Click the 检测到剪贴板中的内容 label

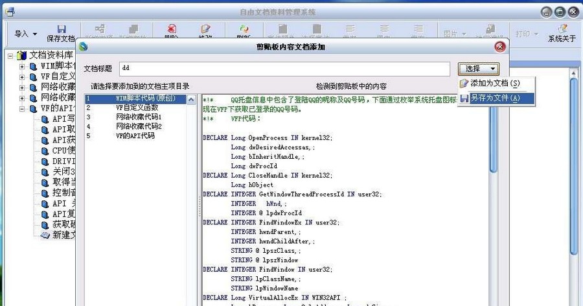coord(351,86)
